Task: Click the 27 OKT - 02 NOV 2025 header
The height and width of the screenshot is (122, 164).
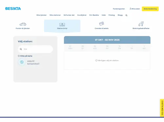Action: [107, 40]
